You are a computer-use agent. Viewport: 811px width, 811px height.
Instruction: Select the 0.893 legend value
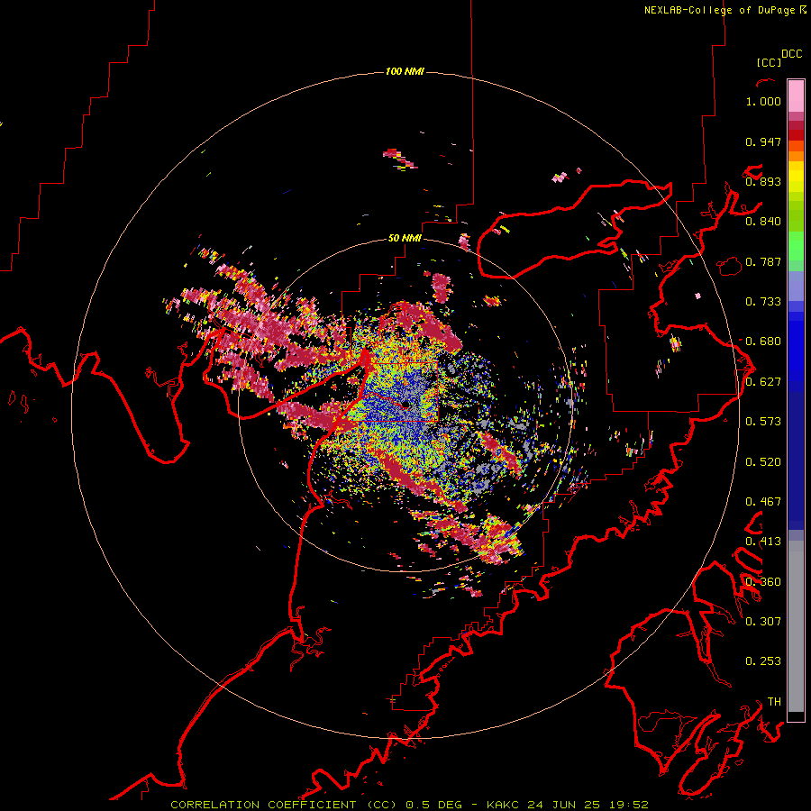(763, 181)
